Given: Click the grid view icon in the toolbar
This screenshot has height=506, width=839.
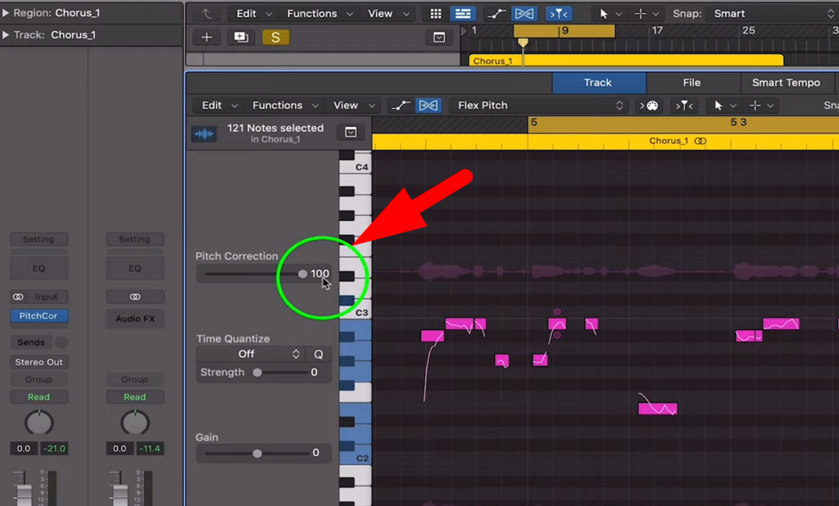Looking at the screenshot, I should tap(435, 13).
